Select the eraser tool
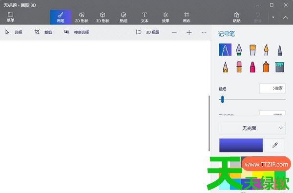This screenshot has height=193, width=293. coord(239,67)
